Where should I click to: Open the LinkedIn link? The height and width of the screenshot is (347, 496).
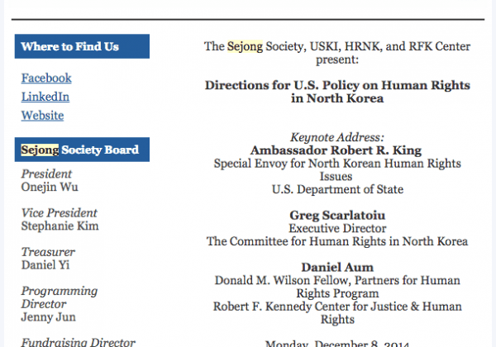pyautogui.click(x=45, y=97)
